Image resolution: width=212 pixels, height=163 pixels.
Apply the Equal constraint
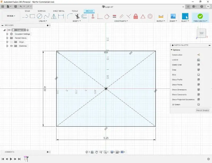[114, 16]
